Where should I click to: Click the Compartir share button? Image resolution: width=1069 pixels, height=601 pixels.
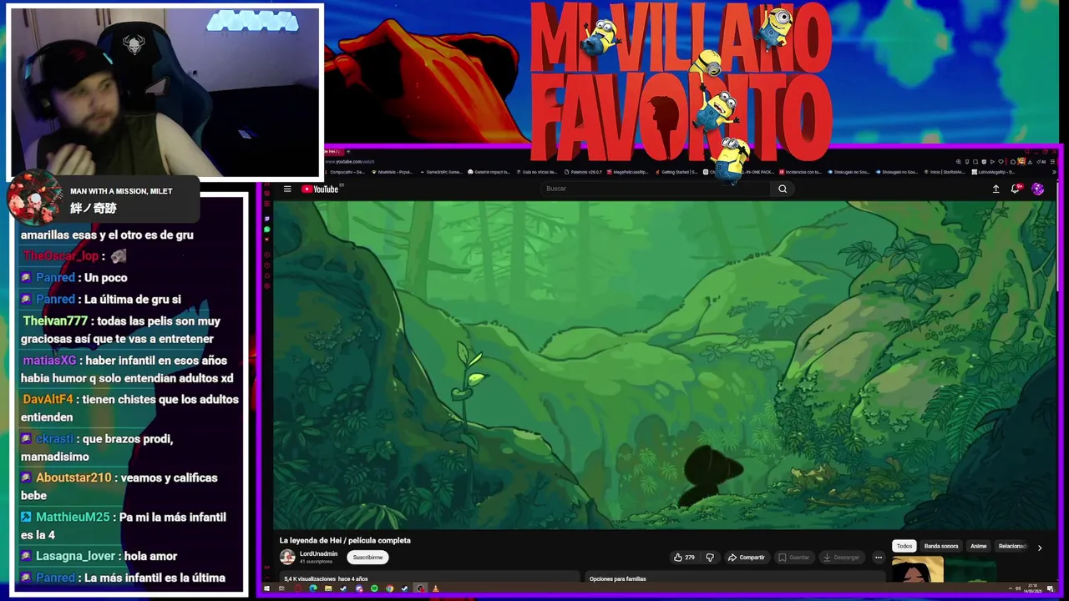click(746, 557)
